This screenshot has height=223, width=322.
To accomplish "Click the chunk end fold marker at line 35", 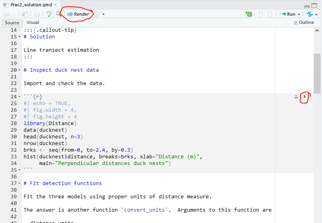I will tap(20, 170).
